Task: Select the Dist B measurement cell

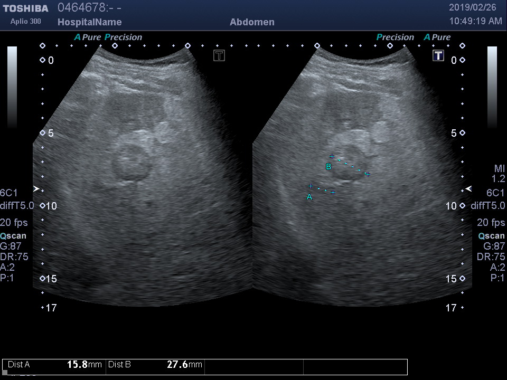Action: (155, 365)
